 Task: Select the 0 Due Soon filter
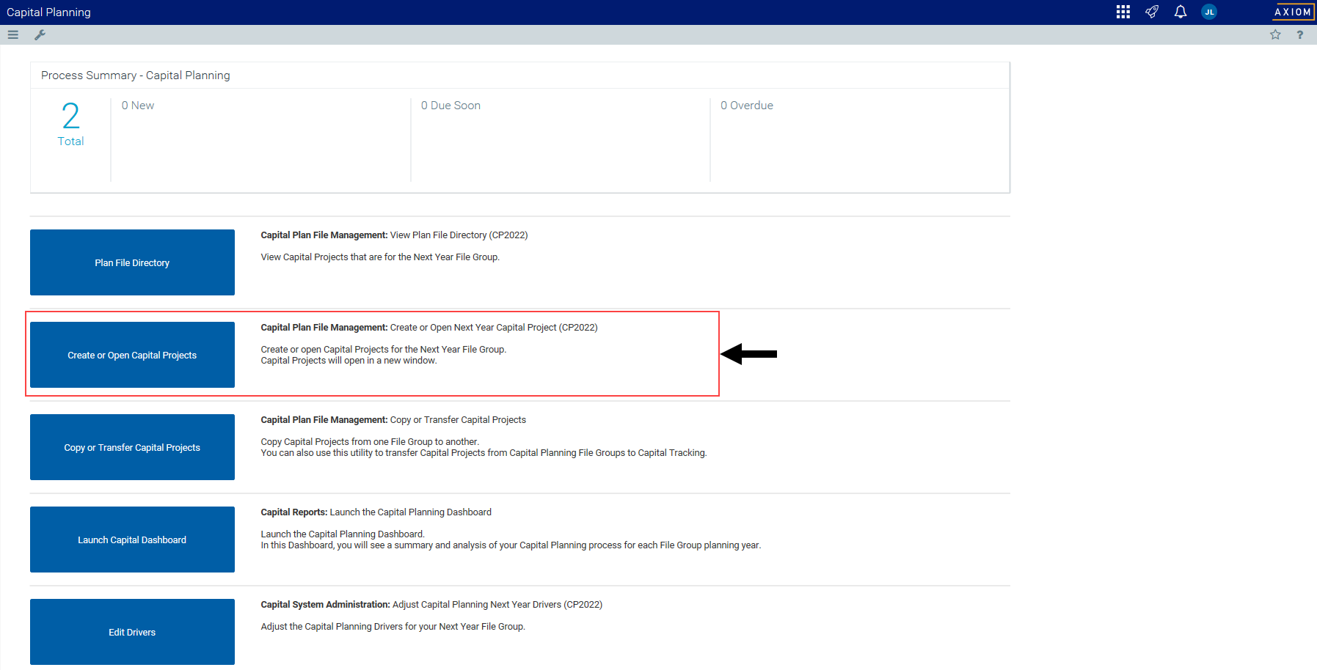pos(450,106)
